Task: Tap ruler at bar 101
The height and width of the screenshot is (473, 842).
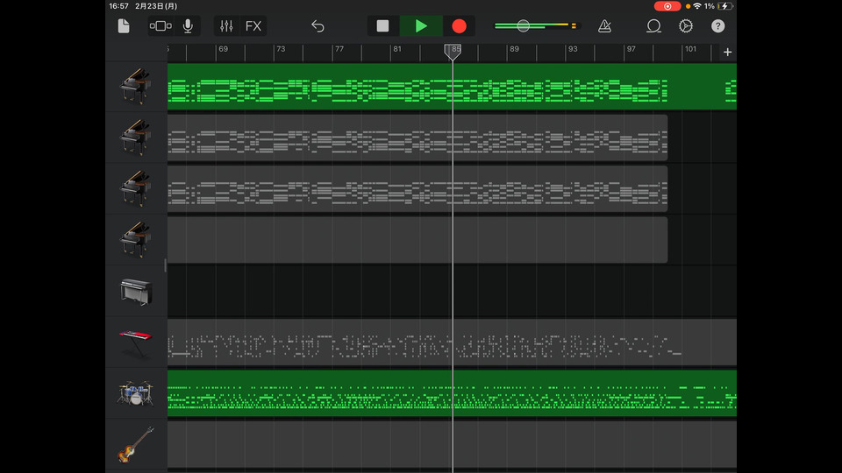Action: click(690, 49)
